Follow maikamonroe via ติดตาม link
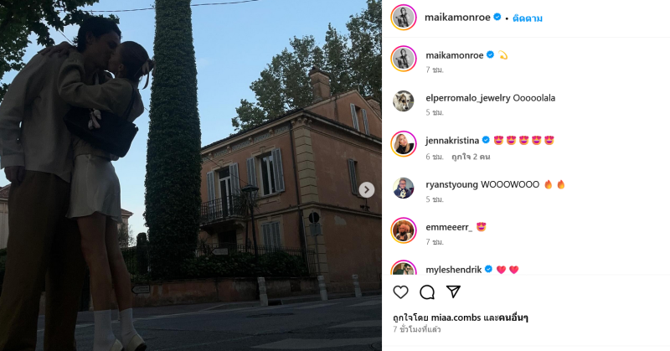The image size is (670, 351). pyautogui.click(x=528, y=18)
